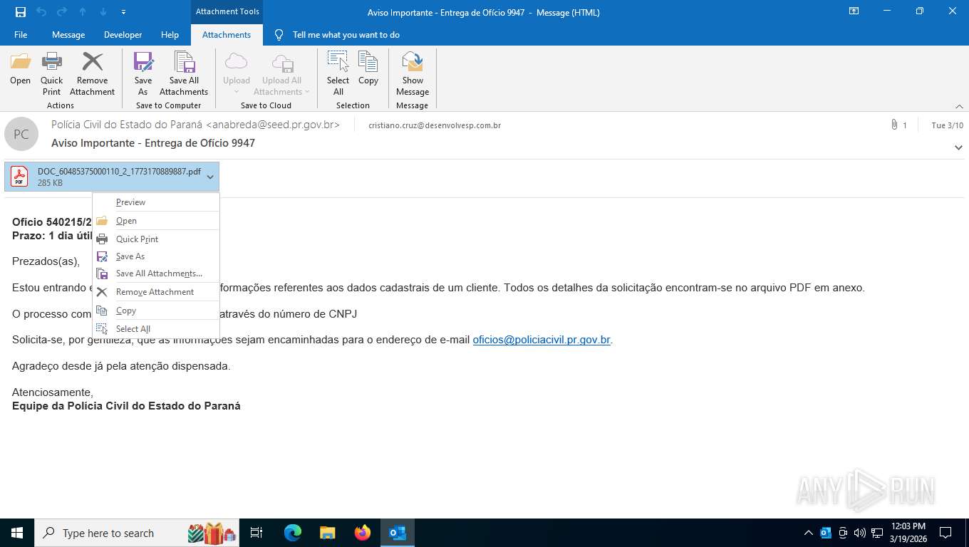
Task: Click Save As in the ribbon
Action: [x=143, y=73]
